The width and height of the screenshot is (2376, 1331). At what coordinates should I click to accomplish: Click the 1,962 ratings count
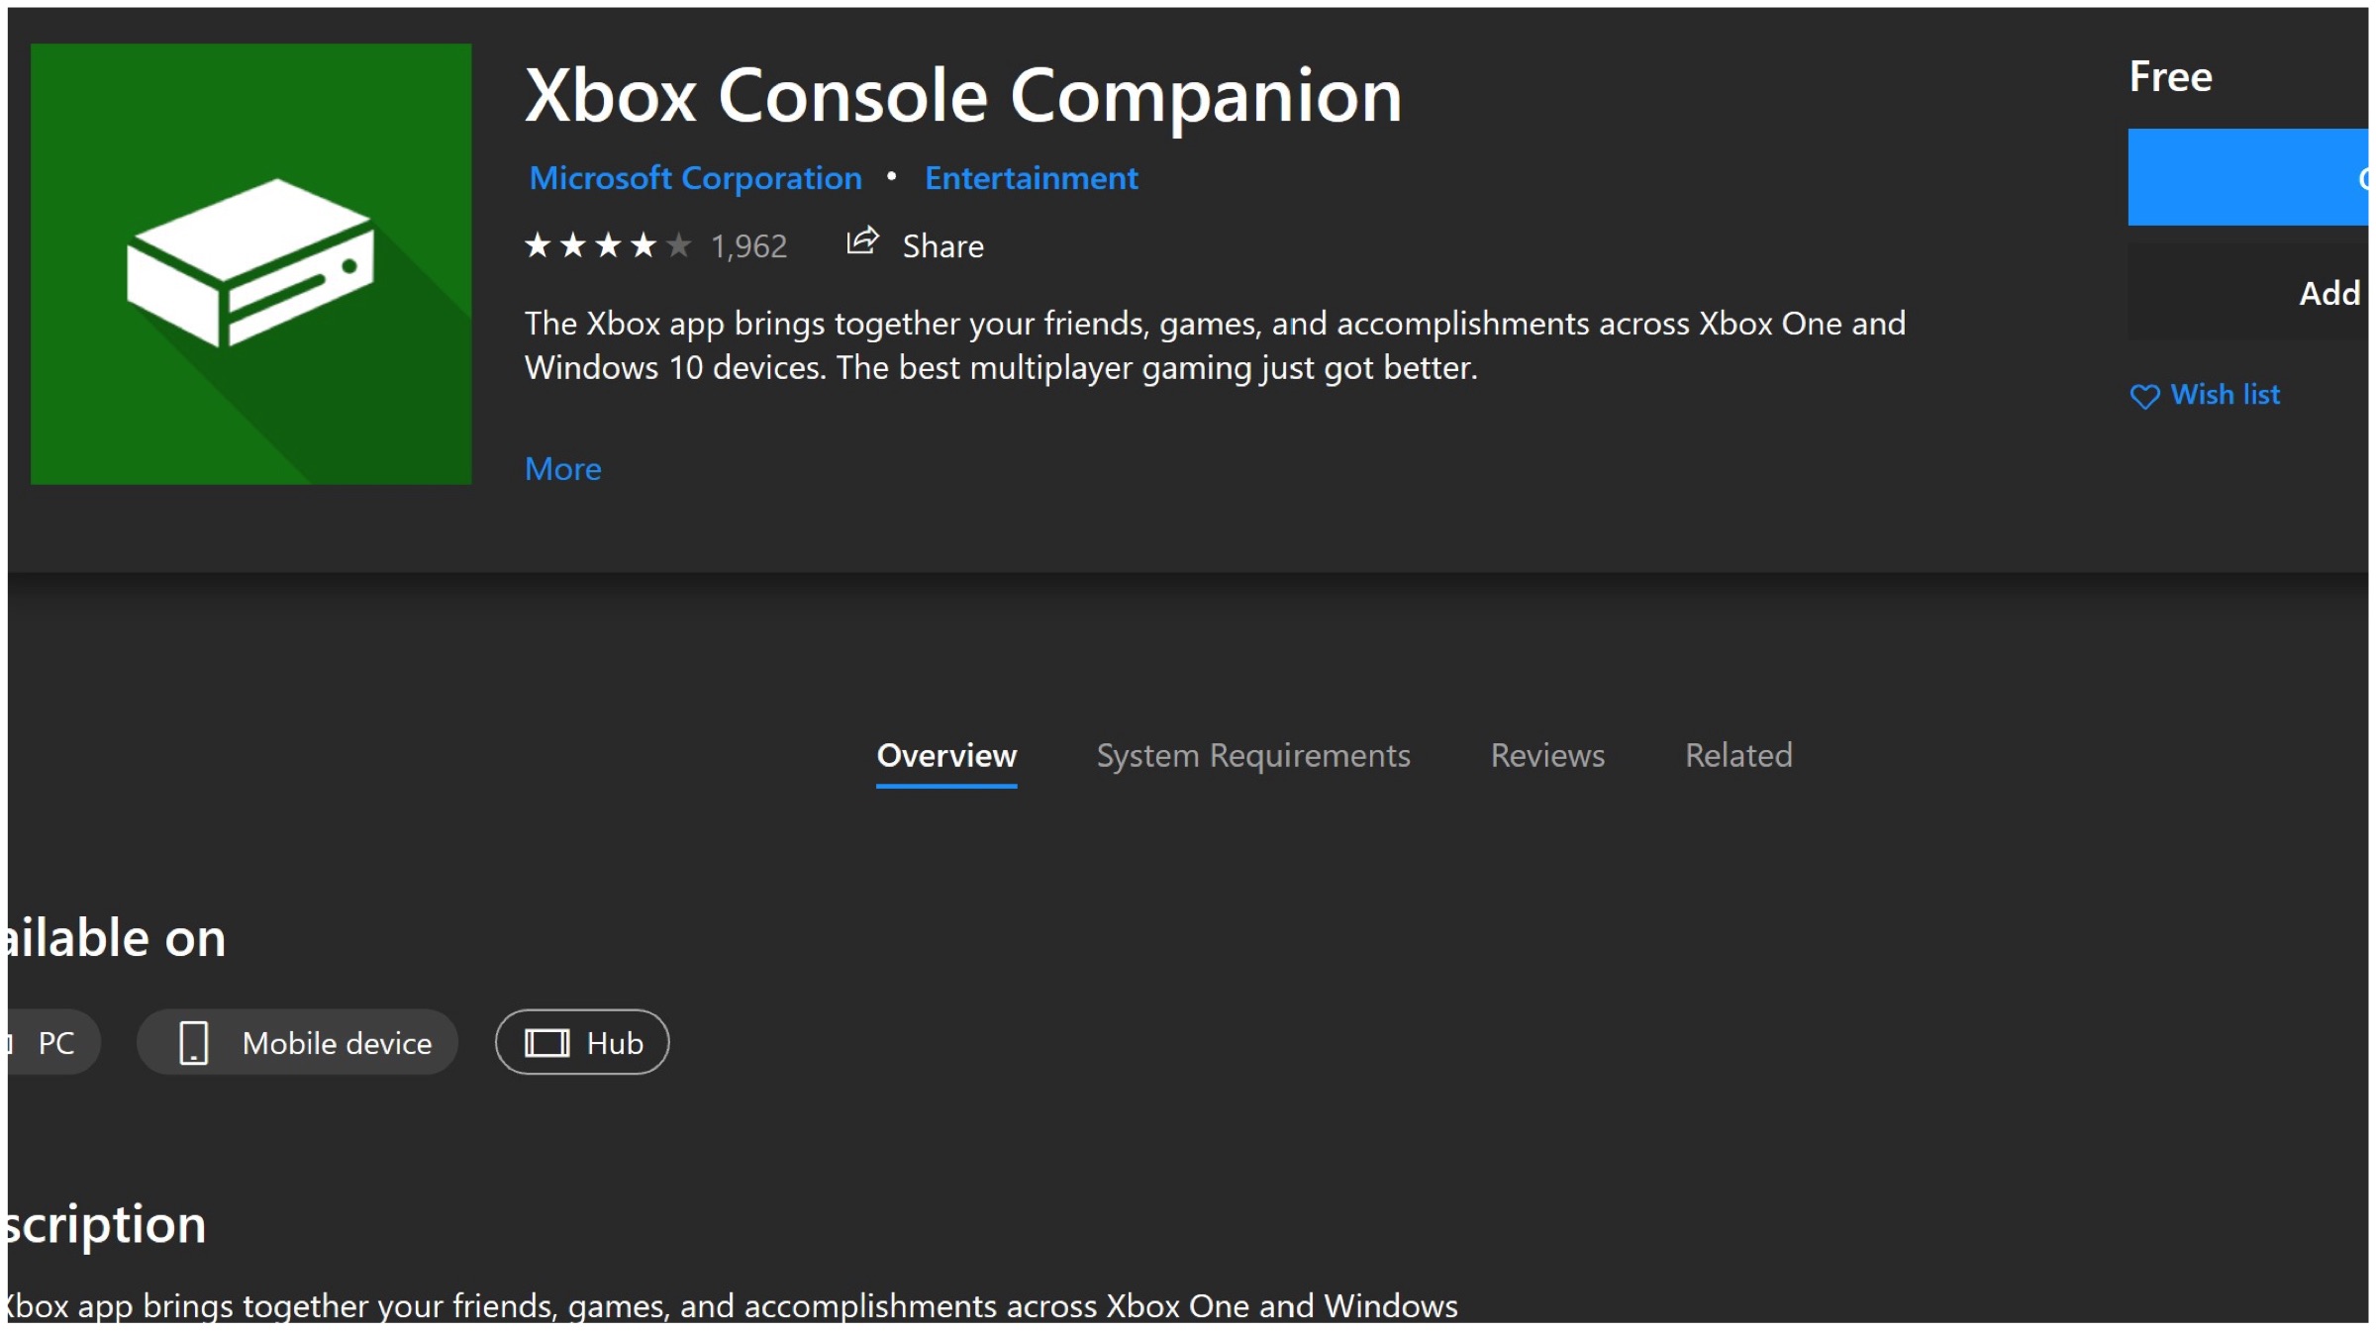748,246
